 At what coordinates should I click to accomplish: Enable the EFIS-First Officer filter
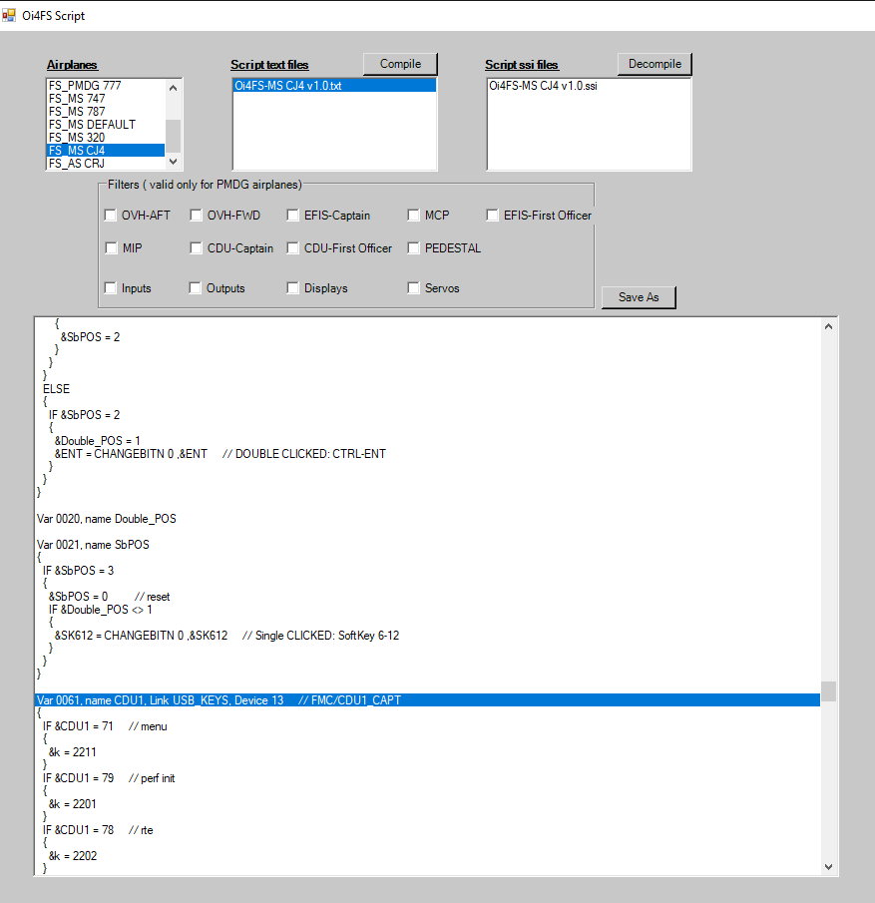pyautogui.click(x=492, y=215)
